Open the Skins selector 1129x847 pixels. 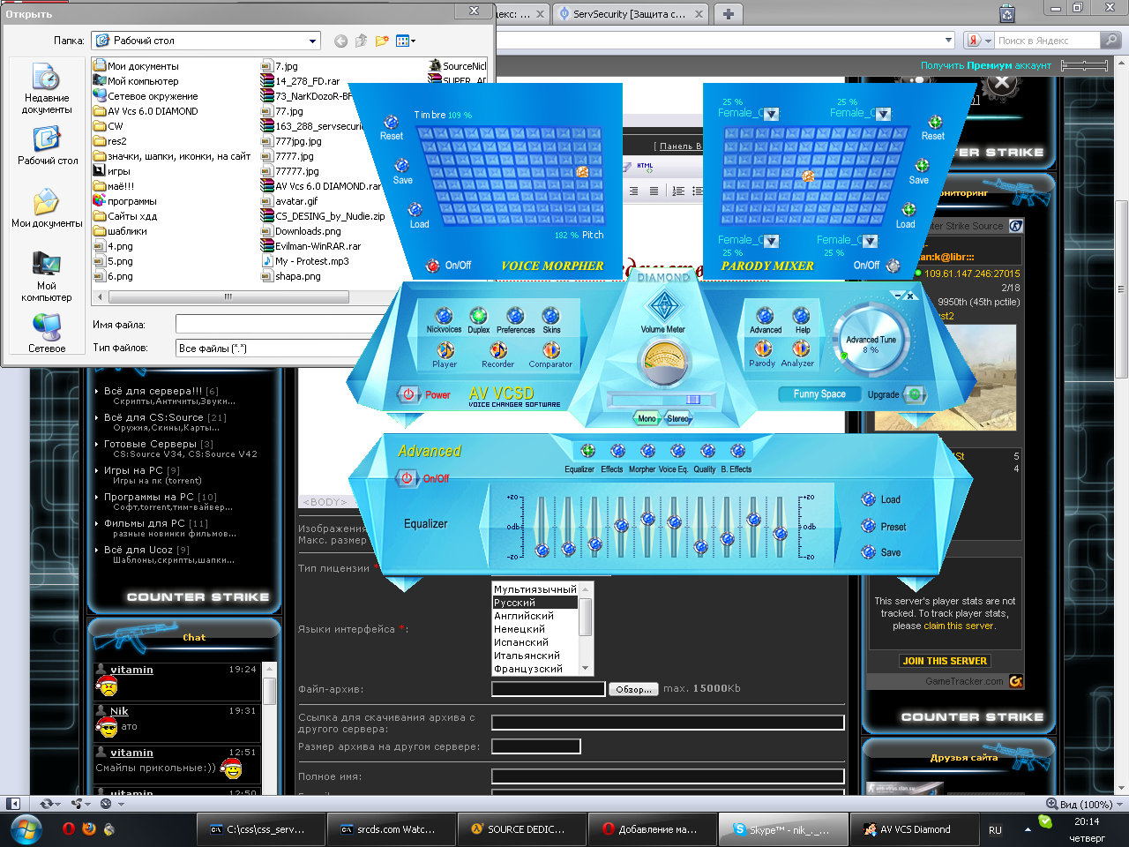551,317
